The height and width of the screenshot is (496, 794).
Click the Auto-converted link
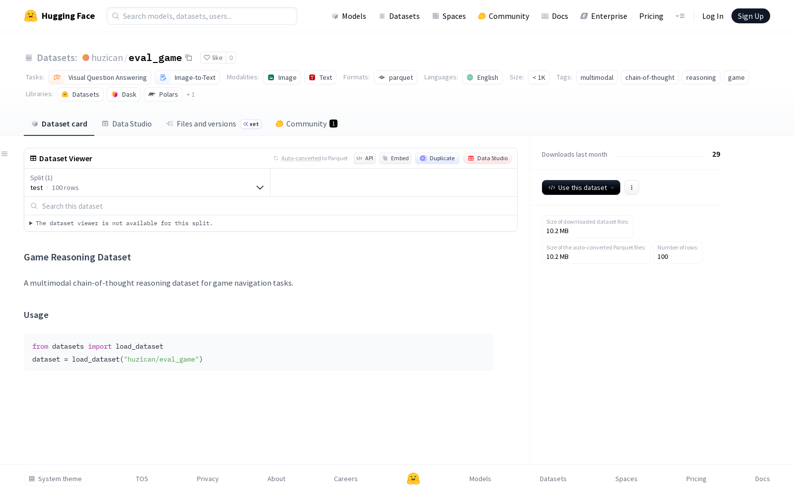pyautogui.click(x=301, y=158)
